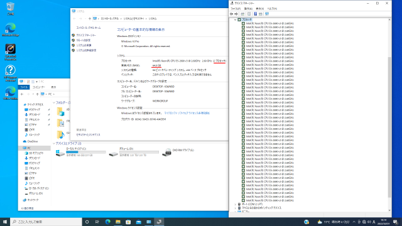Select OneDrive in Explorer sidebar
Image resolution: width=402 pixels, height=226 pixels.
pyautogui.click(x=31, y=141)
